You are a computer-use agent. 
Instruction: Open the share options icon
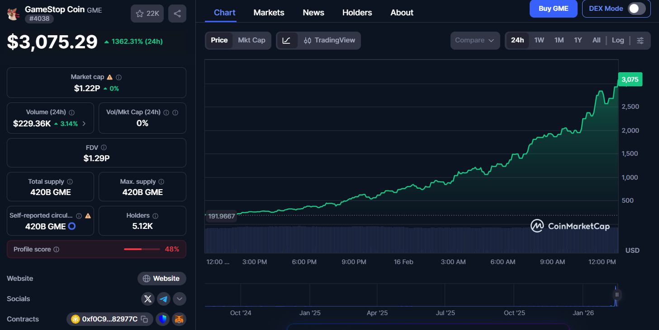click(x=177, y=14)
